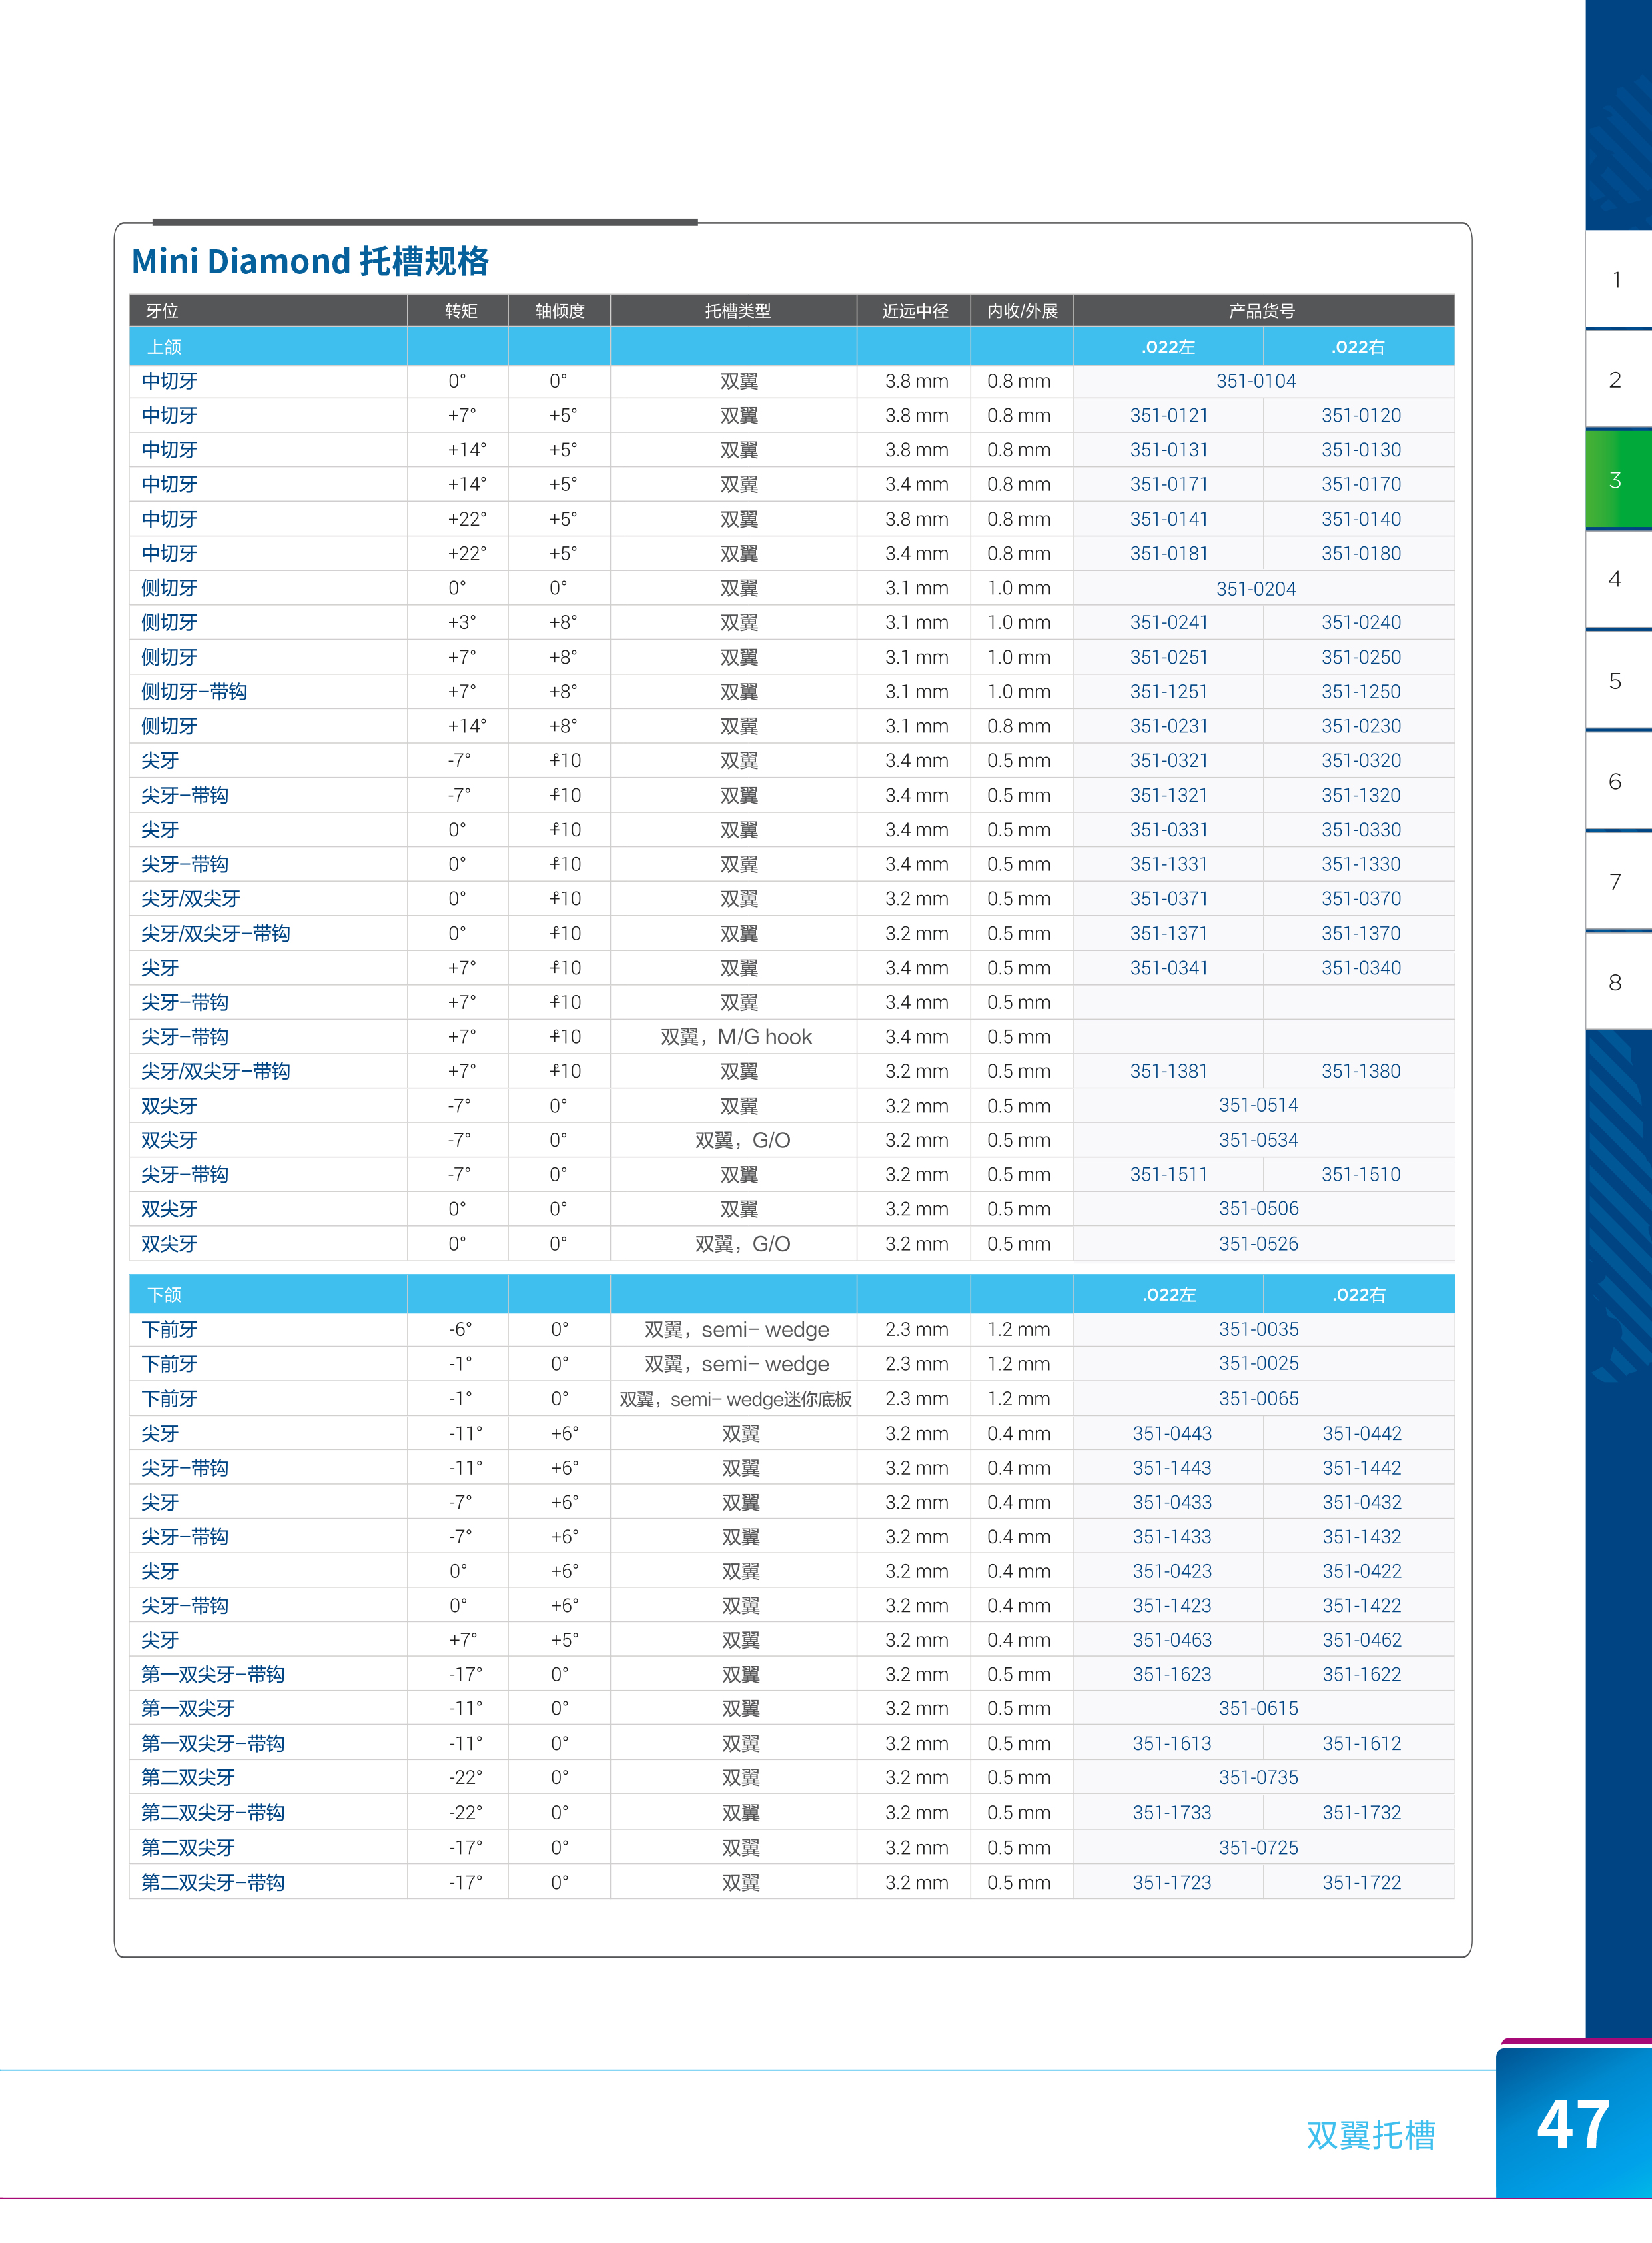Select the green section tab 3

(x=1616, y=479)
